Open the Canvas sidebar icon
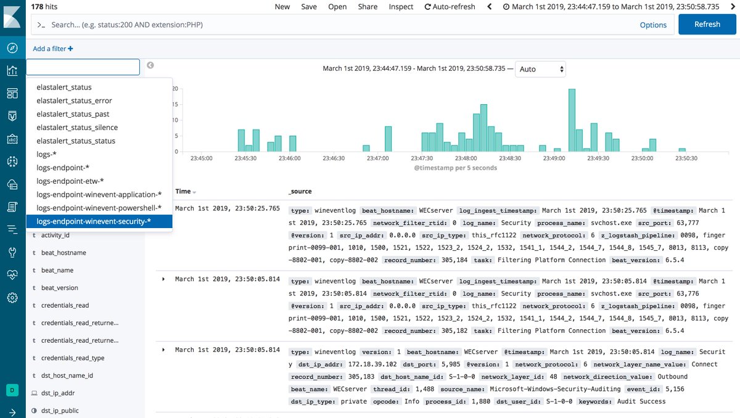The image size is (740, 418). point(12,139)
